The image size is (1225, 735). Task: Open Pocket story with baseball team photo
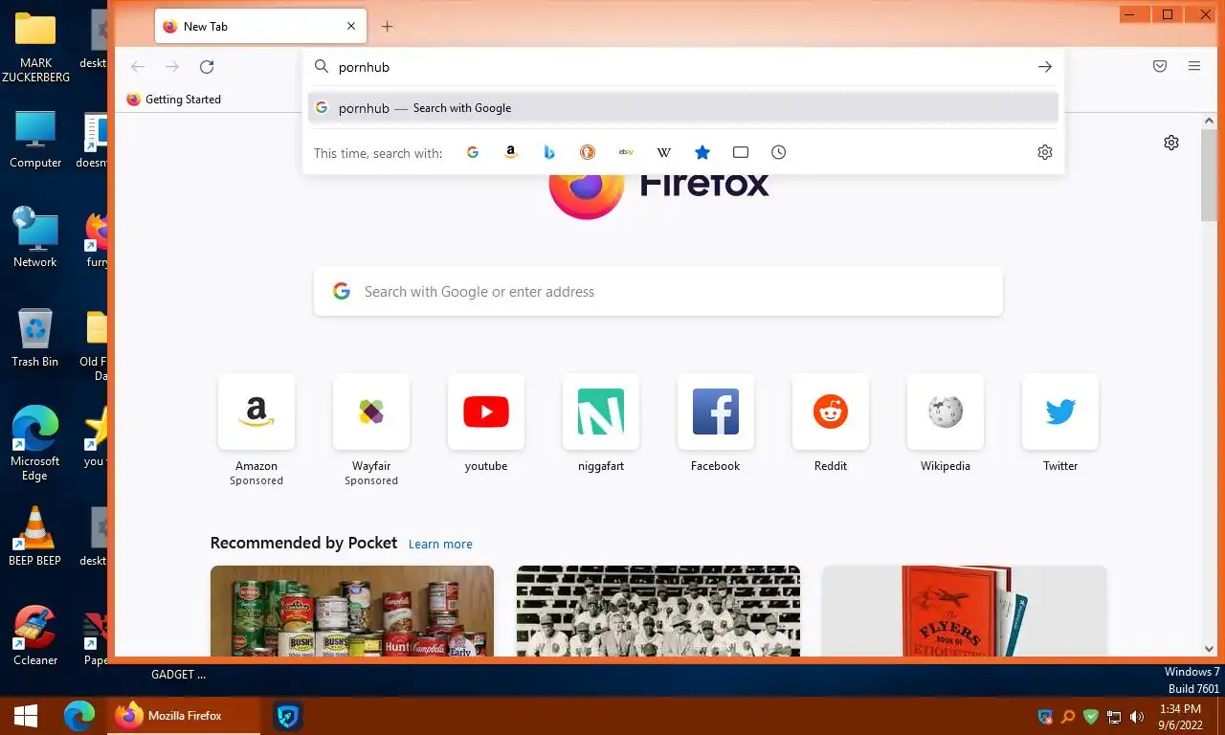coord(658,611)
